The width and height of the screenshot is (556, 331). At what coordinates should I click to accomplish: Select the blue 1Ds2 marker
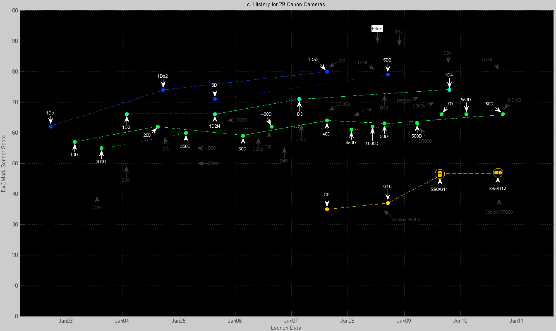tap(163, 90)
